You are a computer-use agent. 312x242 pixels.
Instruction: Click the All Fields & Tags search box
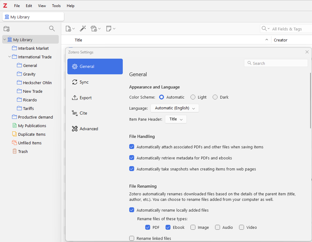[x=287, y=29]
